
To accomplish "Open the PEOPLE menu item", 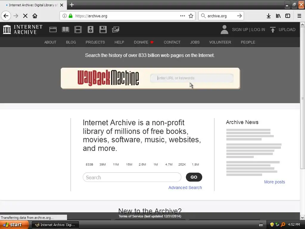I will [248, 42].
